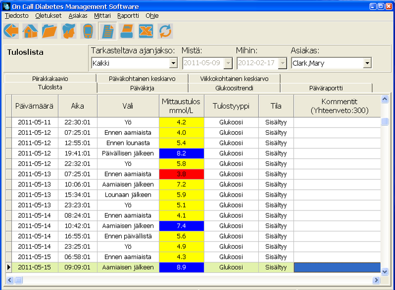Viewport: 395px width, 290px height.
Task: Select the date cell 2011-05-11
Action: tap(35, 123)
